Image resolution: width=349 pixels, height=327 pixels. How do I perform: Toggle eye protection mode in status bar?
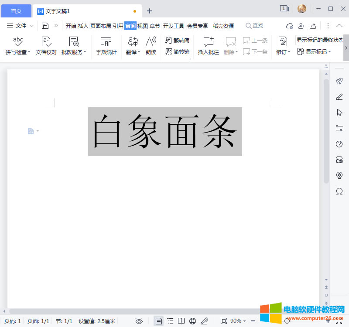pos(139,321)
